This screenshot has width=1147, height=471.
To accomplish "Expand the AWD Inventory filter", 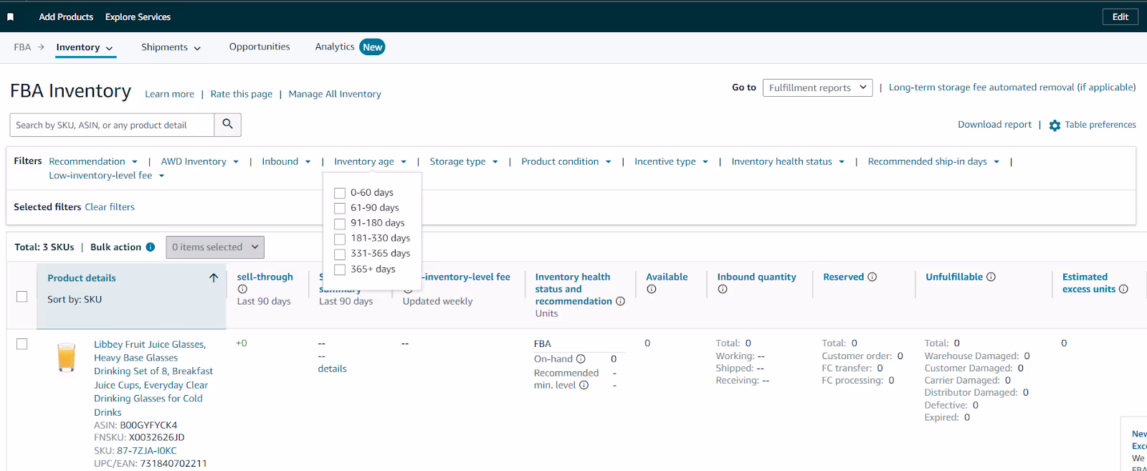I will click(x=200, y=161).
